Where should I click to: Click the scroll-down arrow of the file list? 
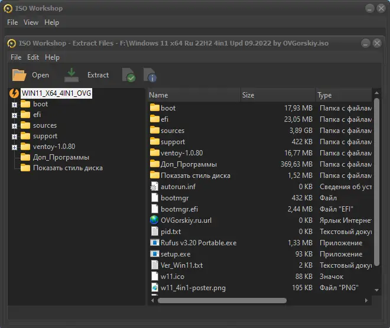[376, 290]
